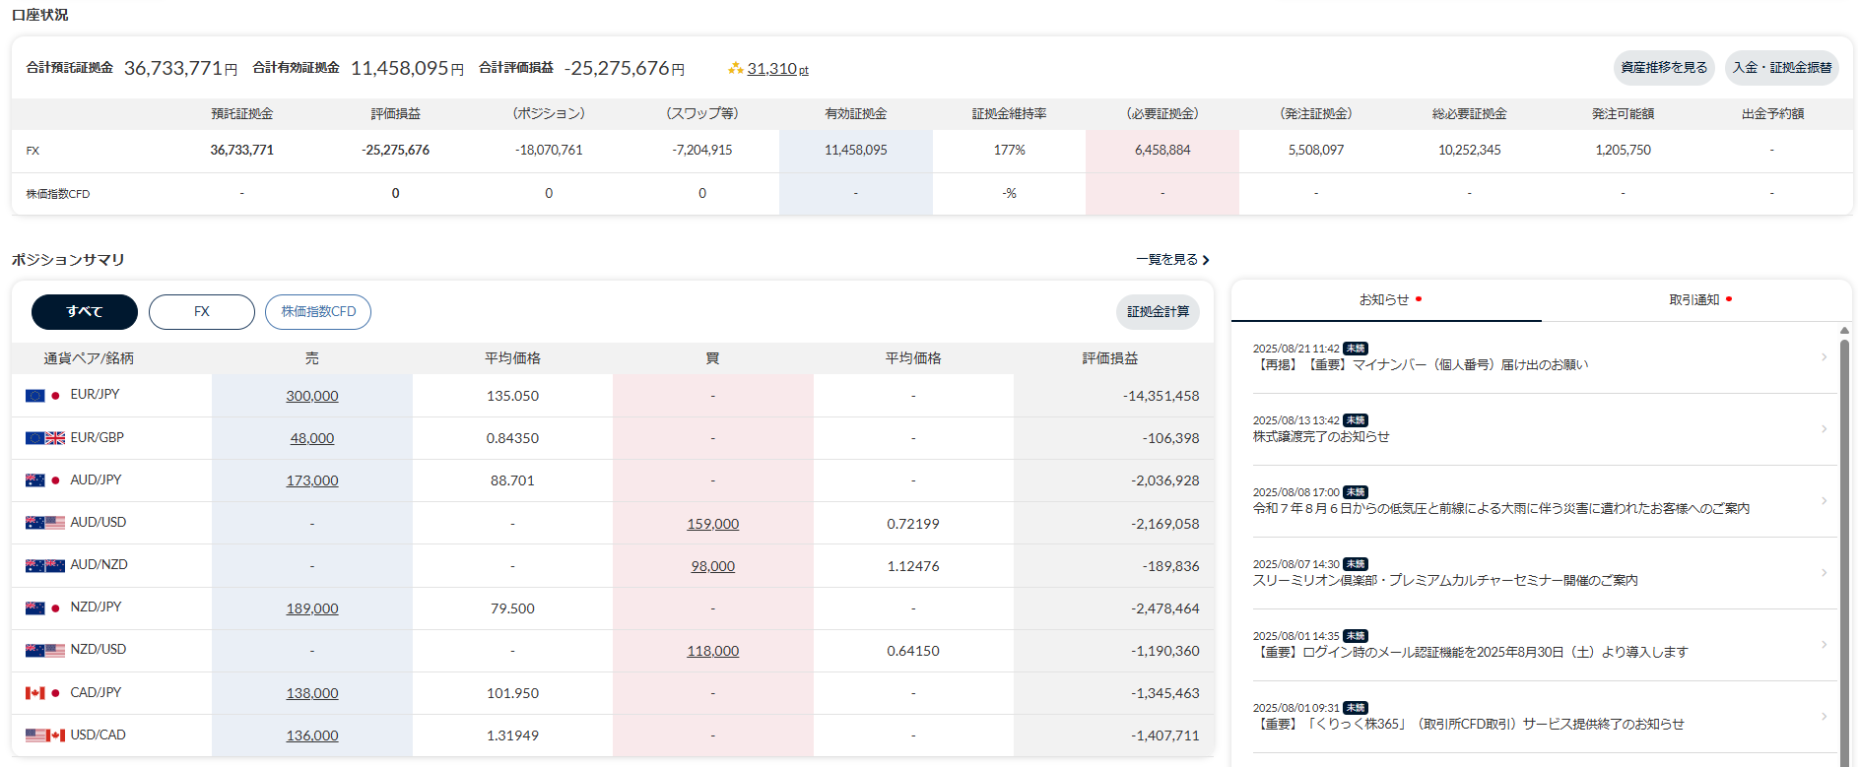Click the FX margin maintenance rate 177%

[x=1009, y=151]
